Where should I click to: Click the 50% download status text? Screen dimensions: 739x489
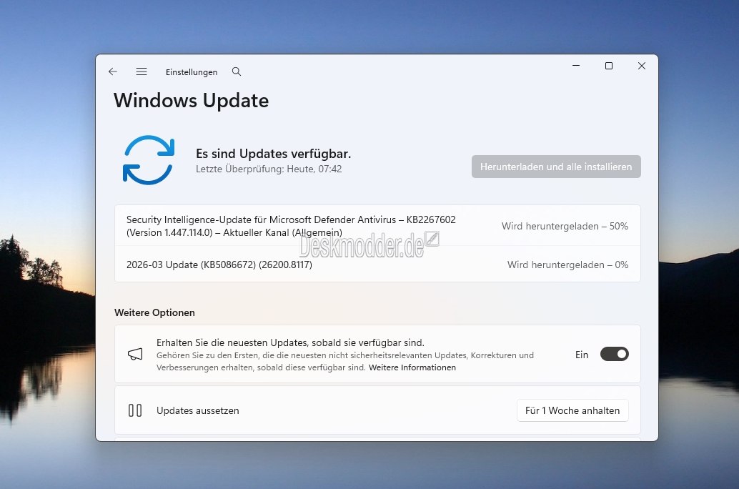click(x=565, y=226)
